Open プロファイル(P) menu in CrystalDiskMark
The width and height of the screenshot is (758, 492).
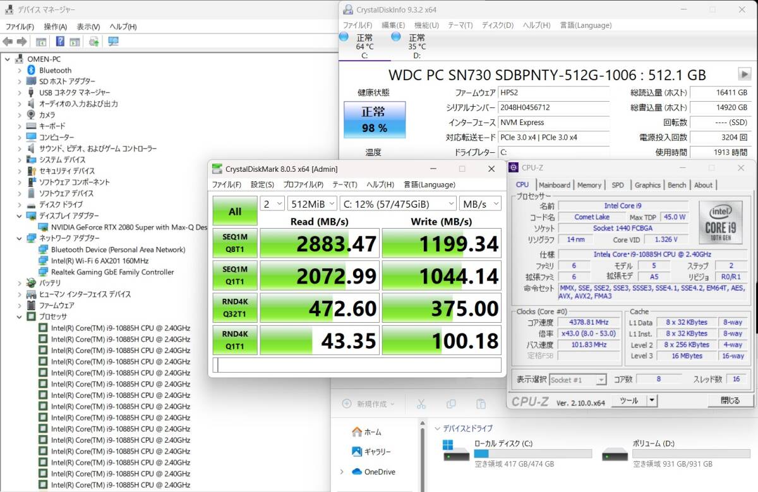pyautogui.click(x=303, y=184)
